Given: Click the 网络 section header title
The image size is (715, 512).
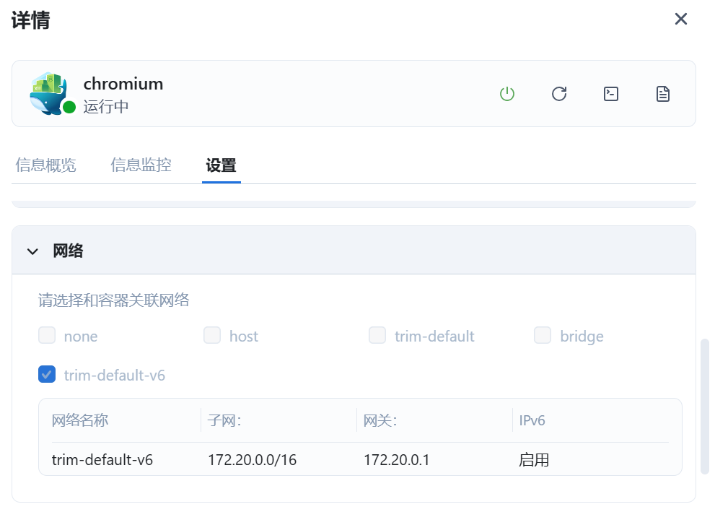Looking at the screenshot, I should [68, 251].
